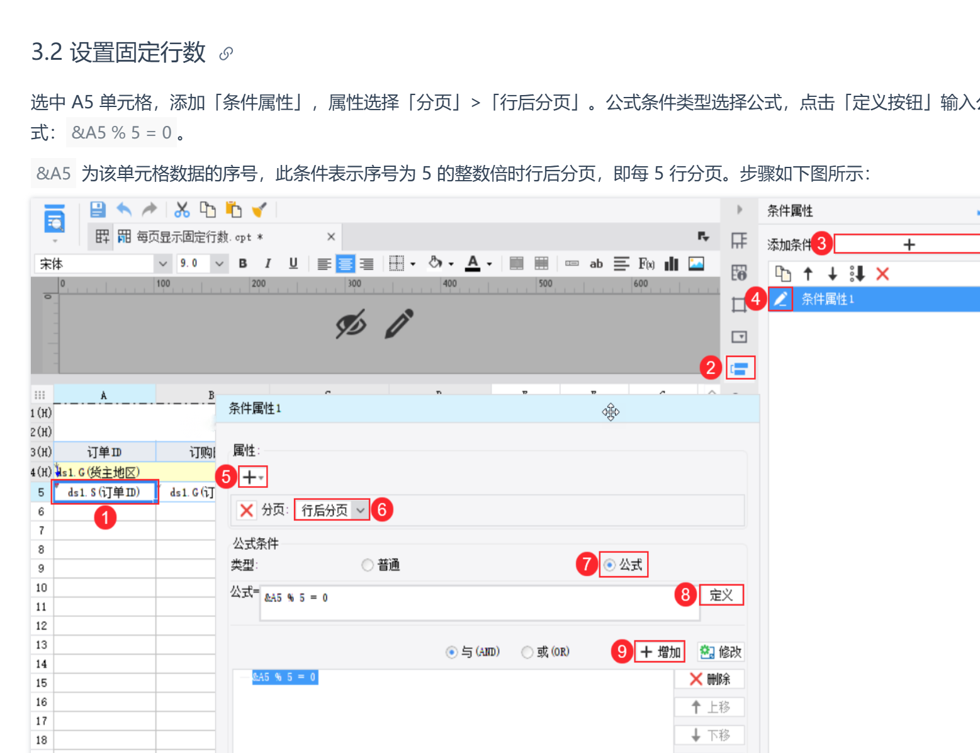Open cell element panel in right sidebar
Screen dimensions: 980x753
739,241
